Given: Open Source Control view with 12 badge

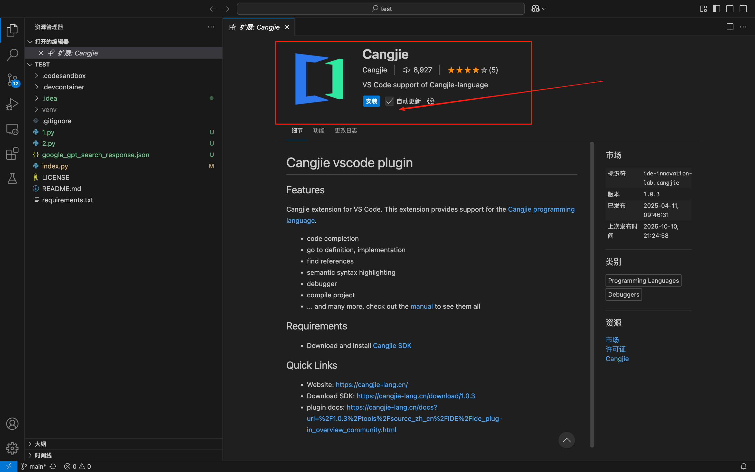Looking at the screenshot, I should 12,80.
